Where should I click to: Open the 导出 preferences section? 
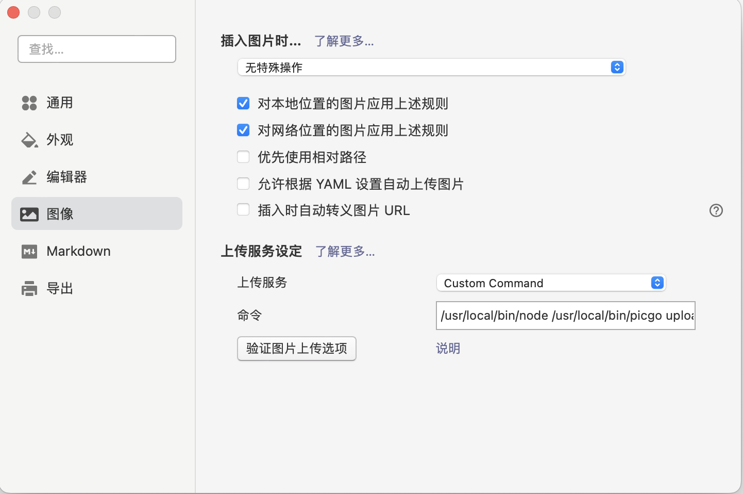coord(97,289)
